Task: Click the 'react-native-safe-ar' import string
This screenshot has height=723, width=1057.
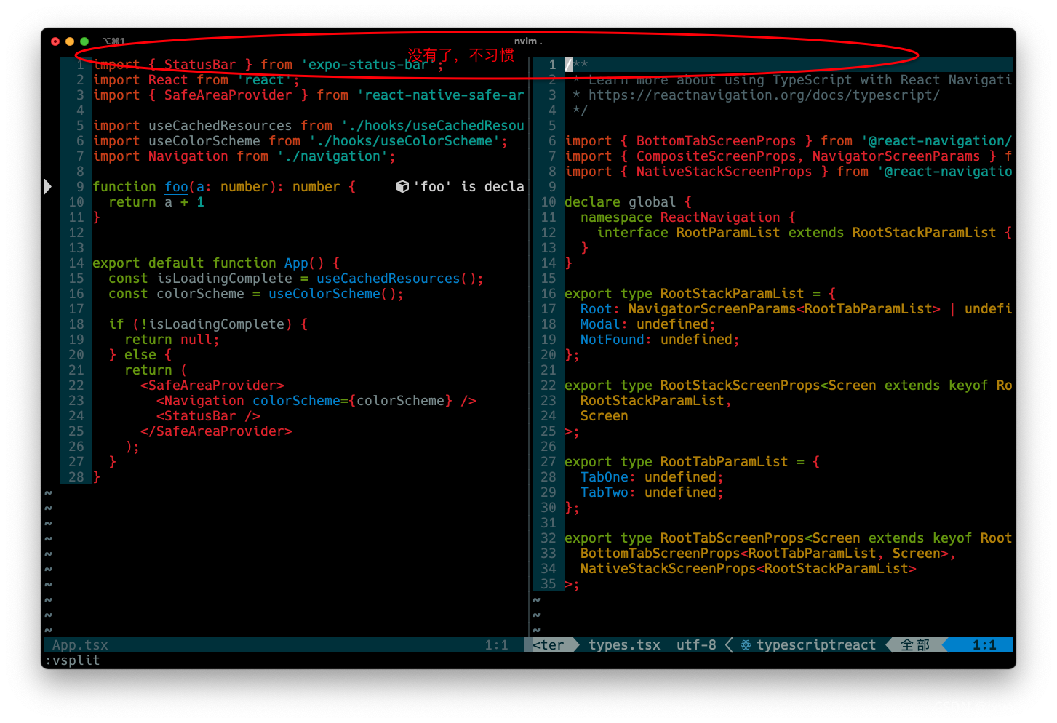Action: [441, 95]
